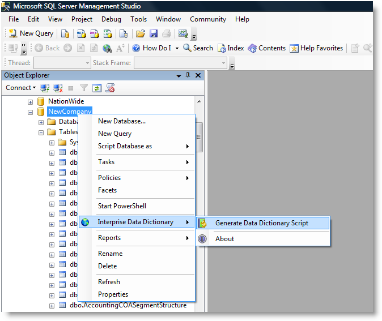Open the How Do I dropdown arrow
The image size is (382, 321).
pyautogui.click(x=177, y=48)
